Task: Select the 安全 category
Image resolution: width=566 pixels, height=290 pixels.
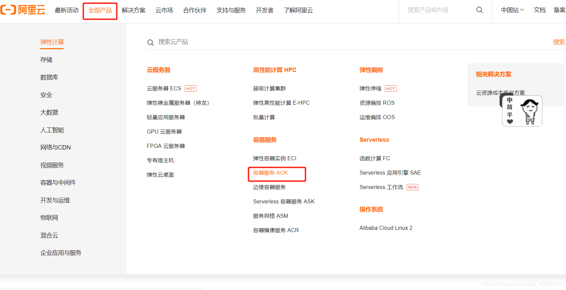Action: click(46, 95)
